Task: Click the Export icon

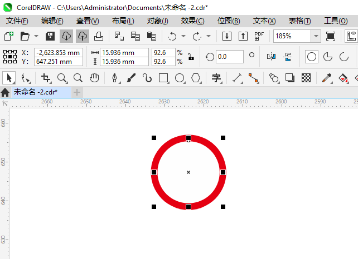Action: pos(243,36)
